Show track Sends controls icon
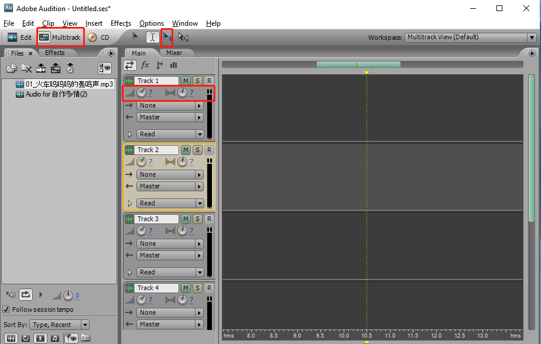The image size is (541, 344). pyautogui.click(x=159, y=65)
